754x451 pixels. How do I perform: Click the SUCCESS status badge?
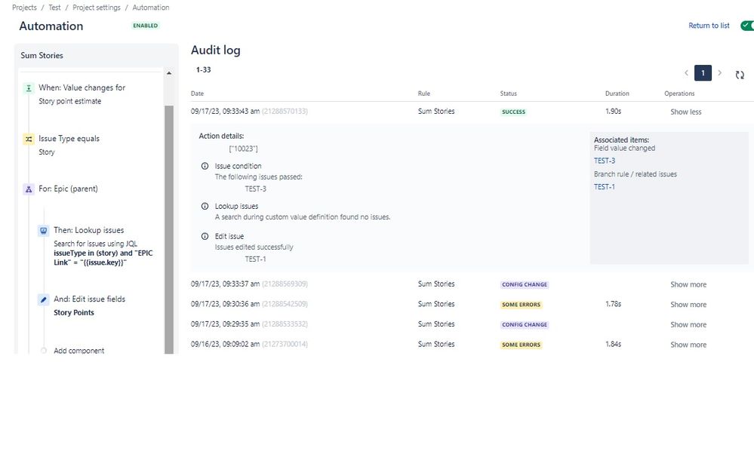(513, 112)
